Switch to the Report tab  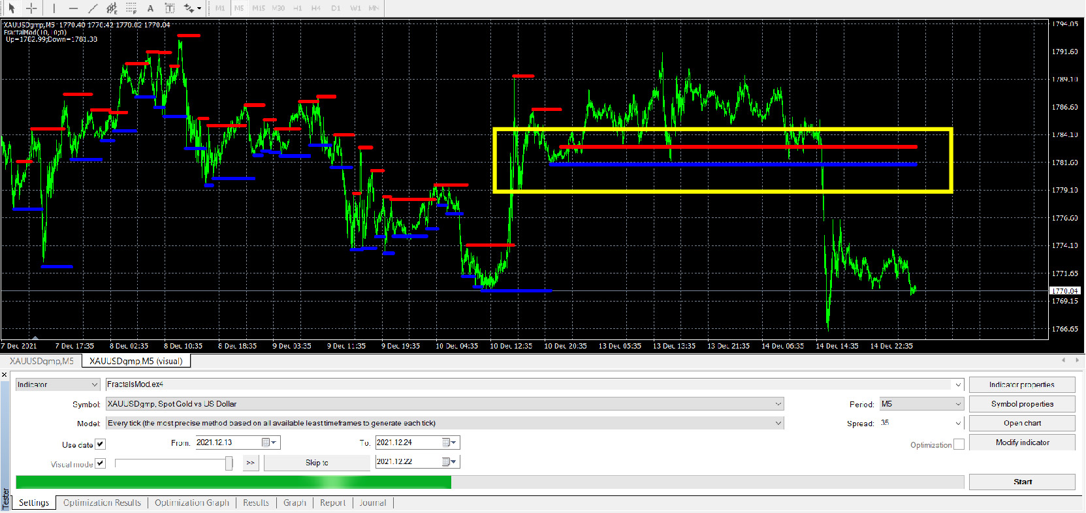[332, 503]
